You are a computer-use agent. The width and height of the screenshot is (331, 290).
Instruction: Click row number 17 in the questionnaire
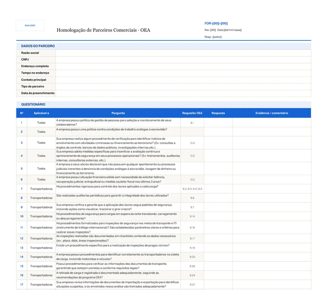pos(21,284)
